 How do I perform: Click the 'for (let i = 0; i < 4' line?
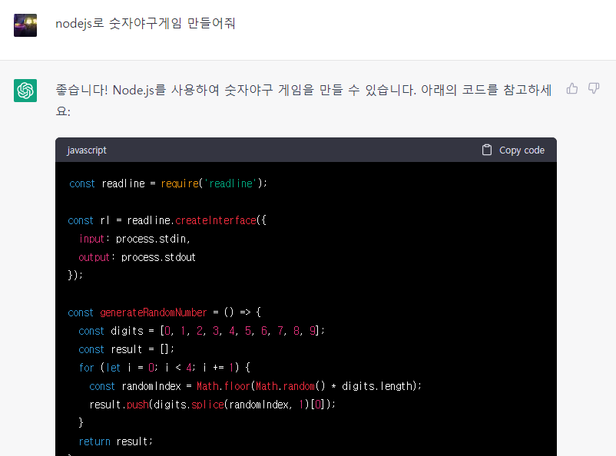click(164, 368)
